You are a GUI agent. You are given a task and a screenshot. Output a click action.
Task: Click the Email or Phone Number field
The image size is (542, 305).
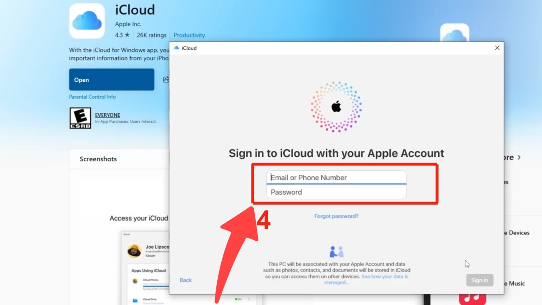tap(336, 178)
